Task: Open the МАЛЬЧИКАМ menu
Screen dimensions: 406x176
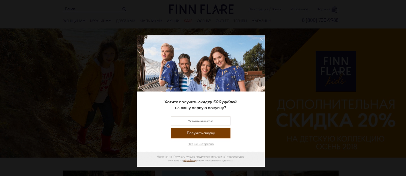Action: (151, 21)
